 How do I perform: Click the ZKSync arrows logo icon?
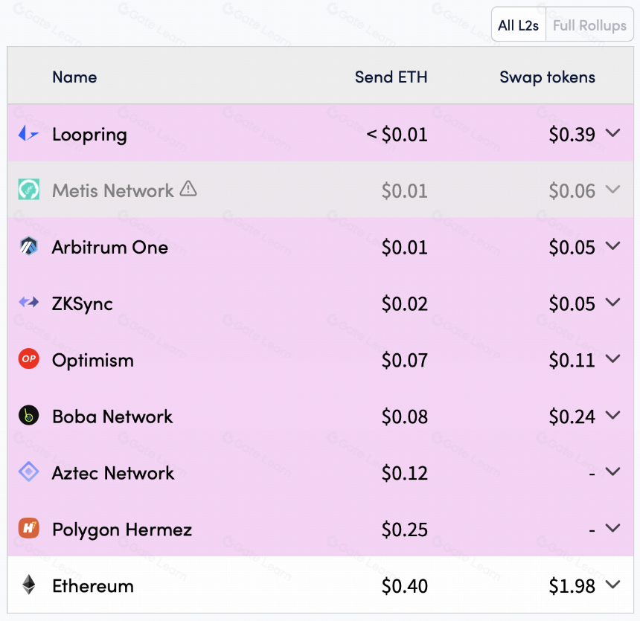click(x=28, y=303)
